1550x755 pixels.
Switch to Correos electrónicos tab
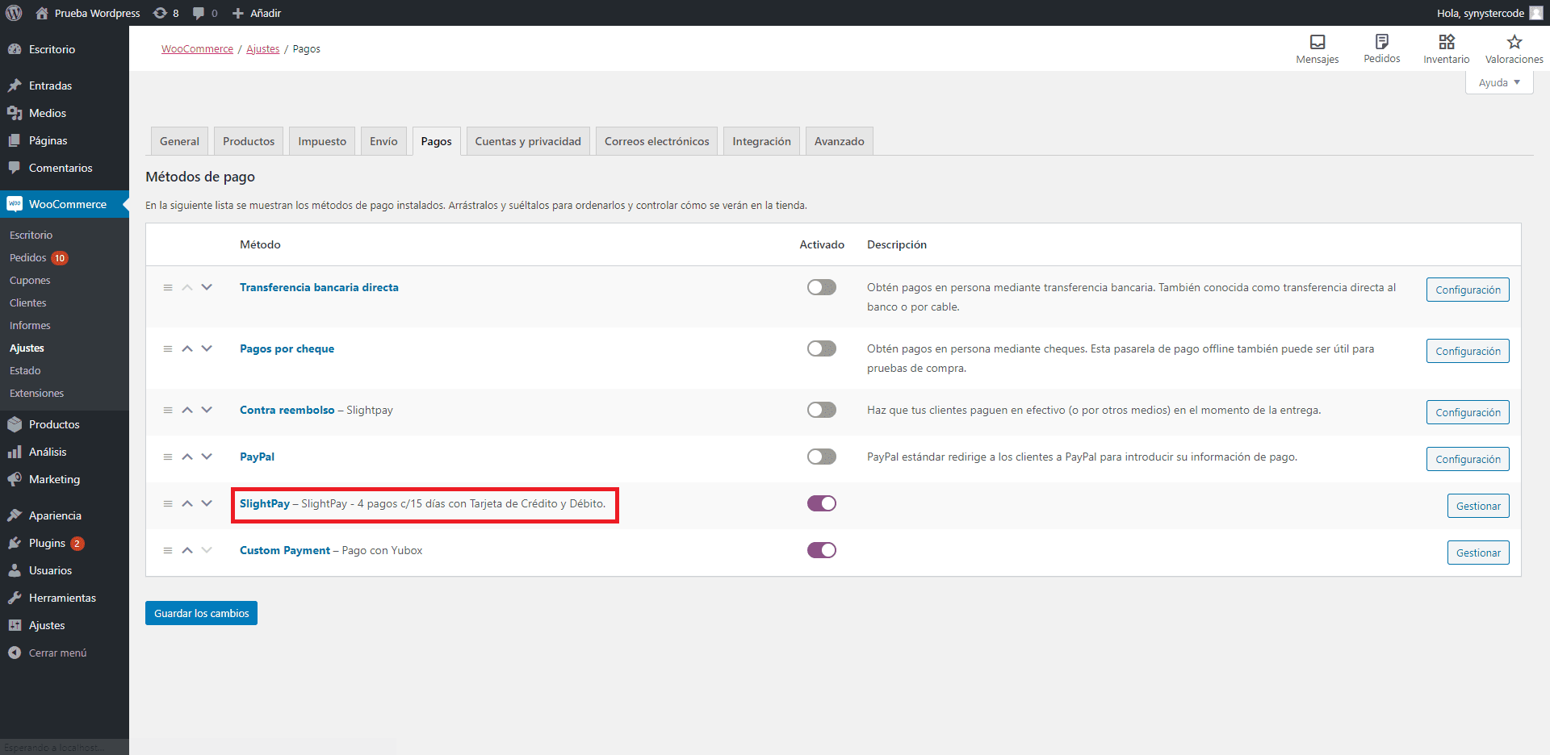[x=657, y=141]
